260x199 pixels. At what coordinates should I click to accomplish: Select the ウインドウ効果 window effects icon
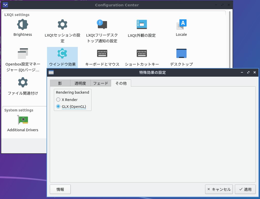[x=62, y=53]
